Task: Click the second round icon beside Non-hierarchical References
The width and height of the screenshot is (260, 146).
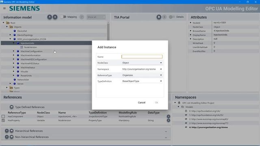Action: point(11,137)
